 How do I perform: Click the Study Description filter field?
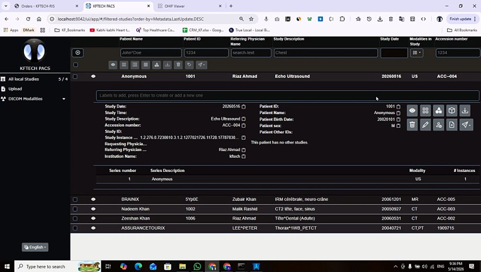coord(326,53)
